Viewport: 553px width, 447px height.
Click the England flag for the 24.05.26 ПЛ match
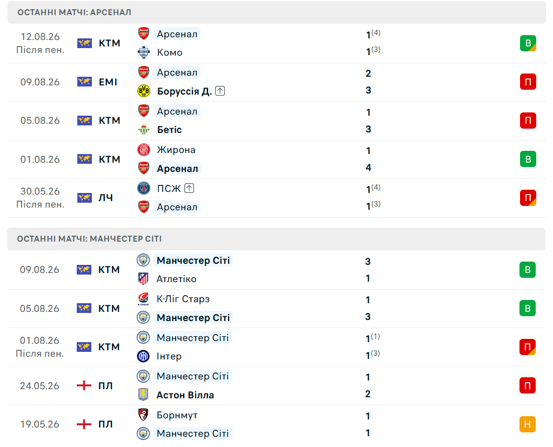[x=84, y=386]
